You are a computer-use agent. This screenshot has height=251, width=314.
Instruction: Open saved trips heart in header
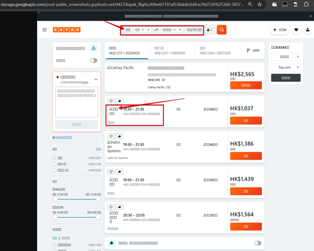[296, 30]
